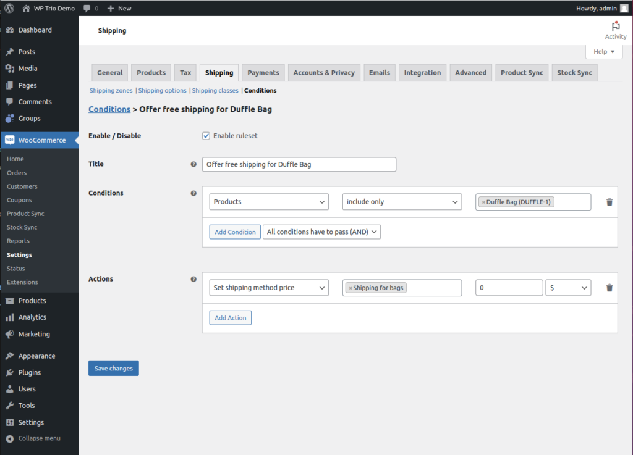Image resolution: width=633 pixels, height=455 pixels.
Task: Open the currency dropdown showing $
Action: point(567,287)
